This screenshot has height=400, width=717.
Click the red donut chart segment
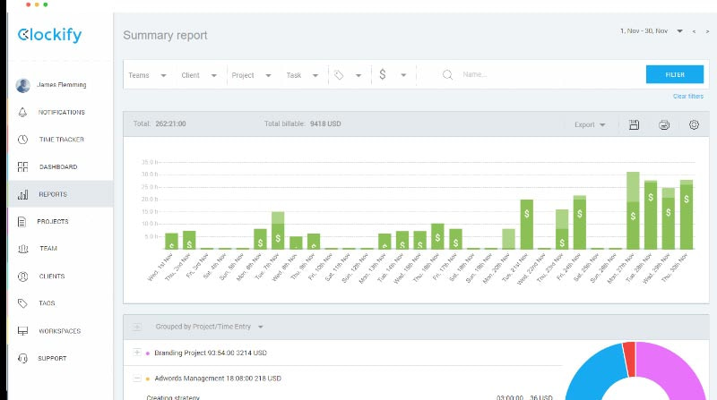pyautogui.click(x=630, y=359)
